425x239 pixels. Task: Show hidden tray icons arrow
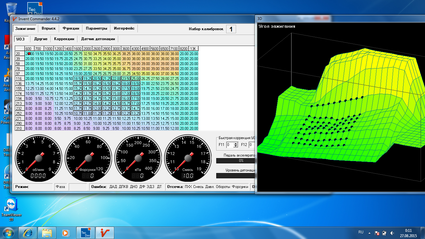369,233
